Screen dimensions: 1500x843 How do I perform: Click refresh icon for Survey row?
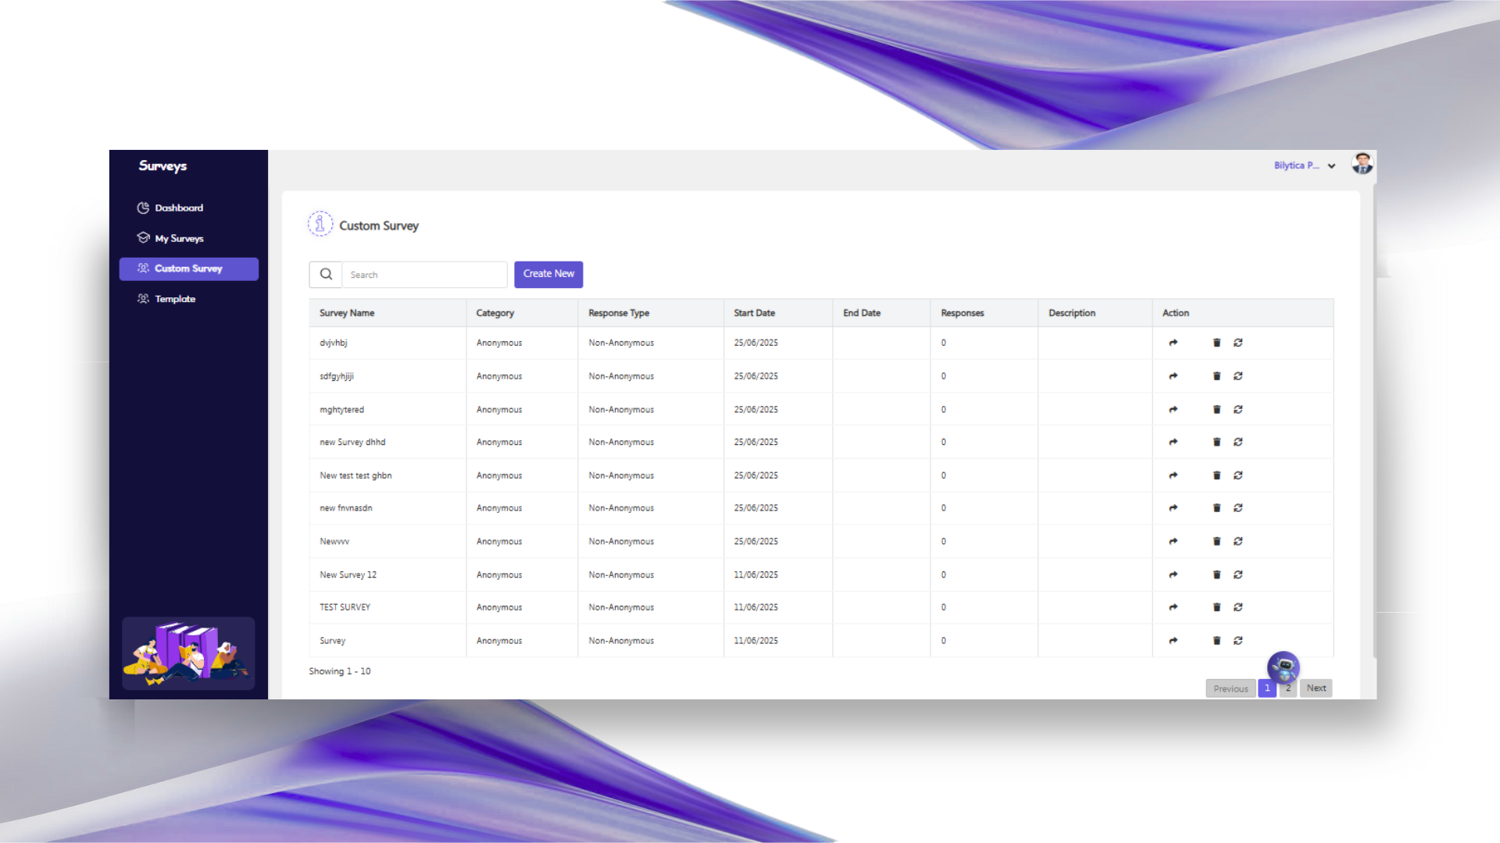[x=1238, y=641]
